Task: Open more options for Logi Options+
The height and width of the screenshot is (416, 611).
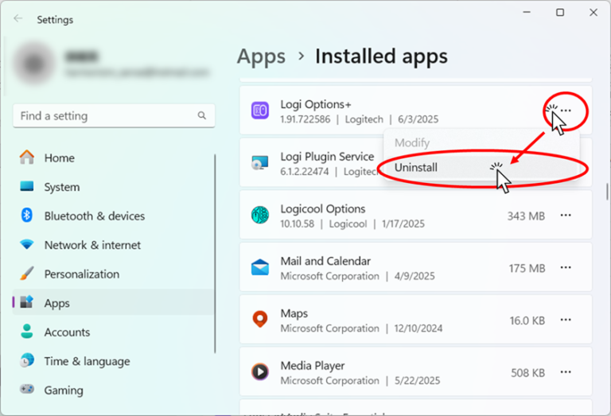Action: coord(566,111)
